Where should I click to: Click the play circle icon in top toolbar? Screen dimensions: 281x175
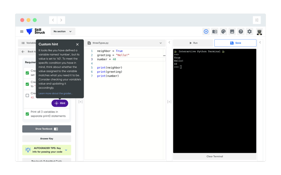point(206,31)
